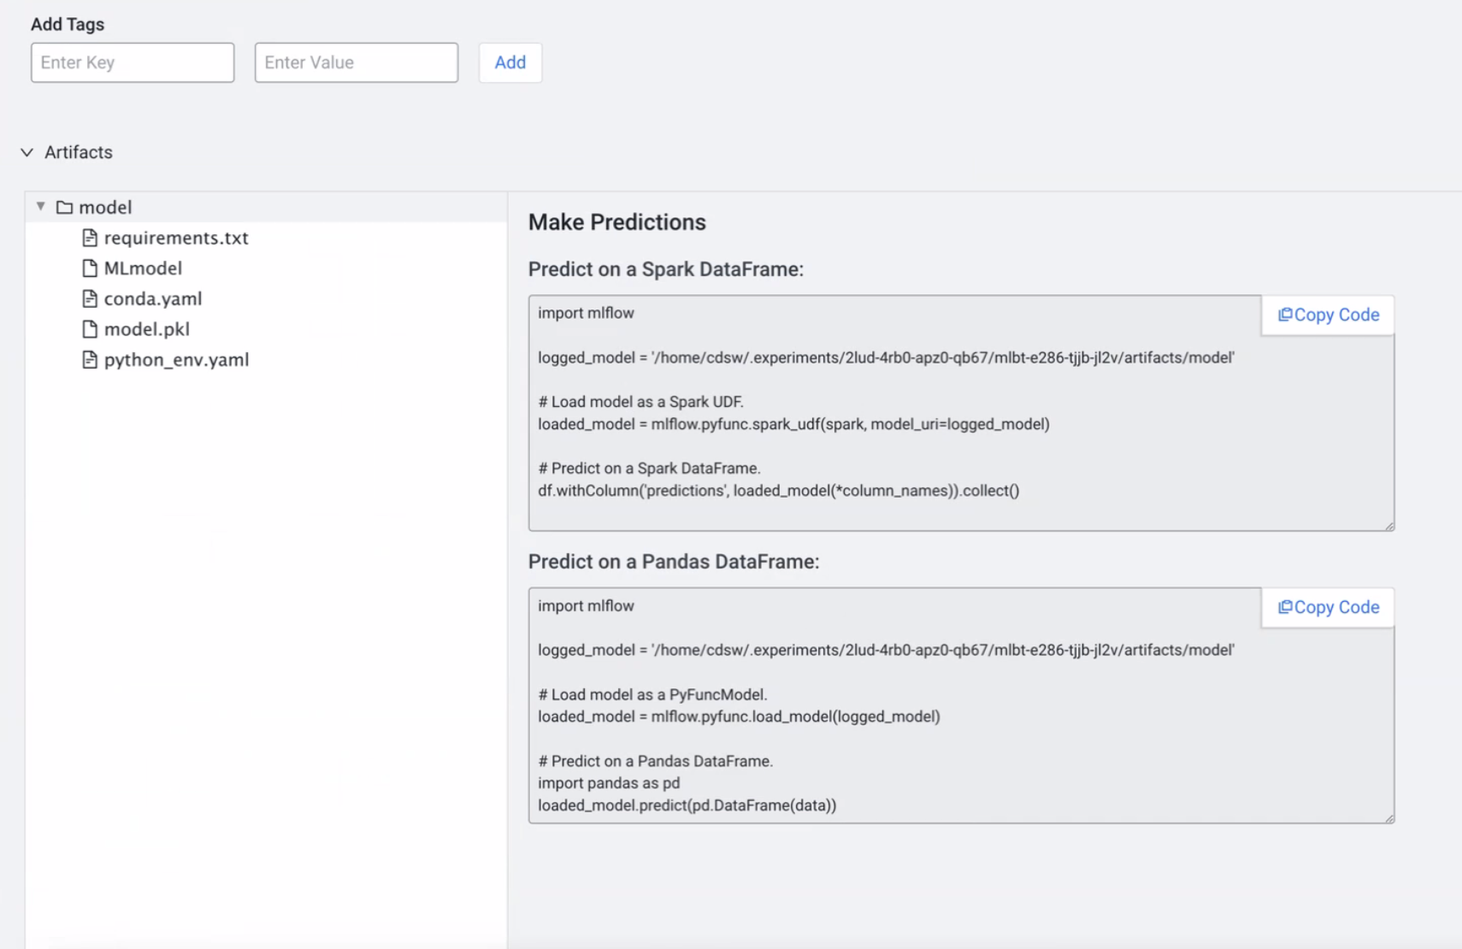The height and width of the screenshot is (949, 1462).
Task: Select the MLmodel artifact file
Action: click(x=143, y=268)
